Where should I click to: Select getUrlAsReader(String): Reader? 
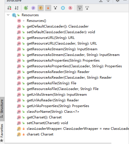(x=53, y=100)
